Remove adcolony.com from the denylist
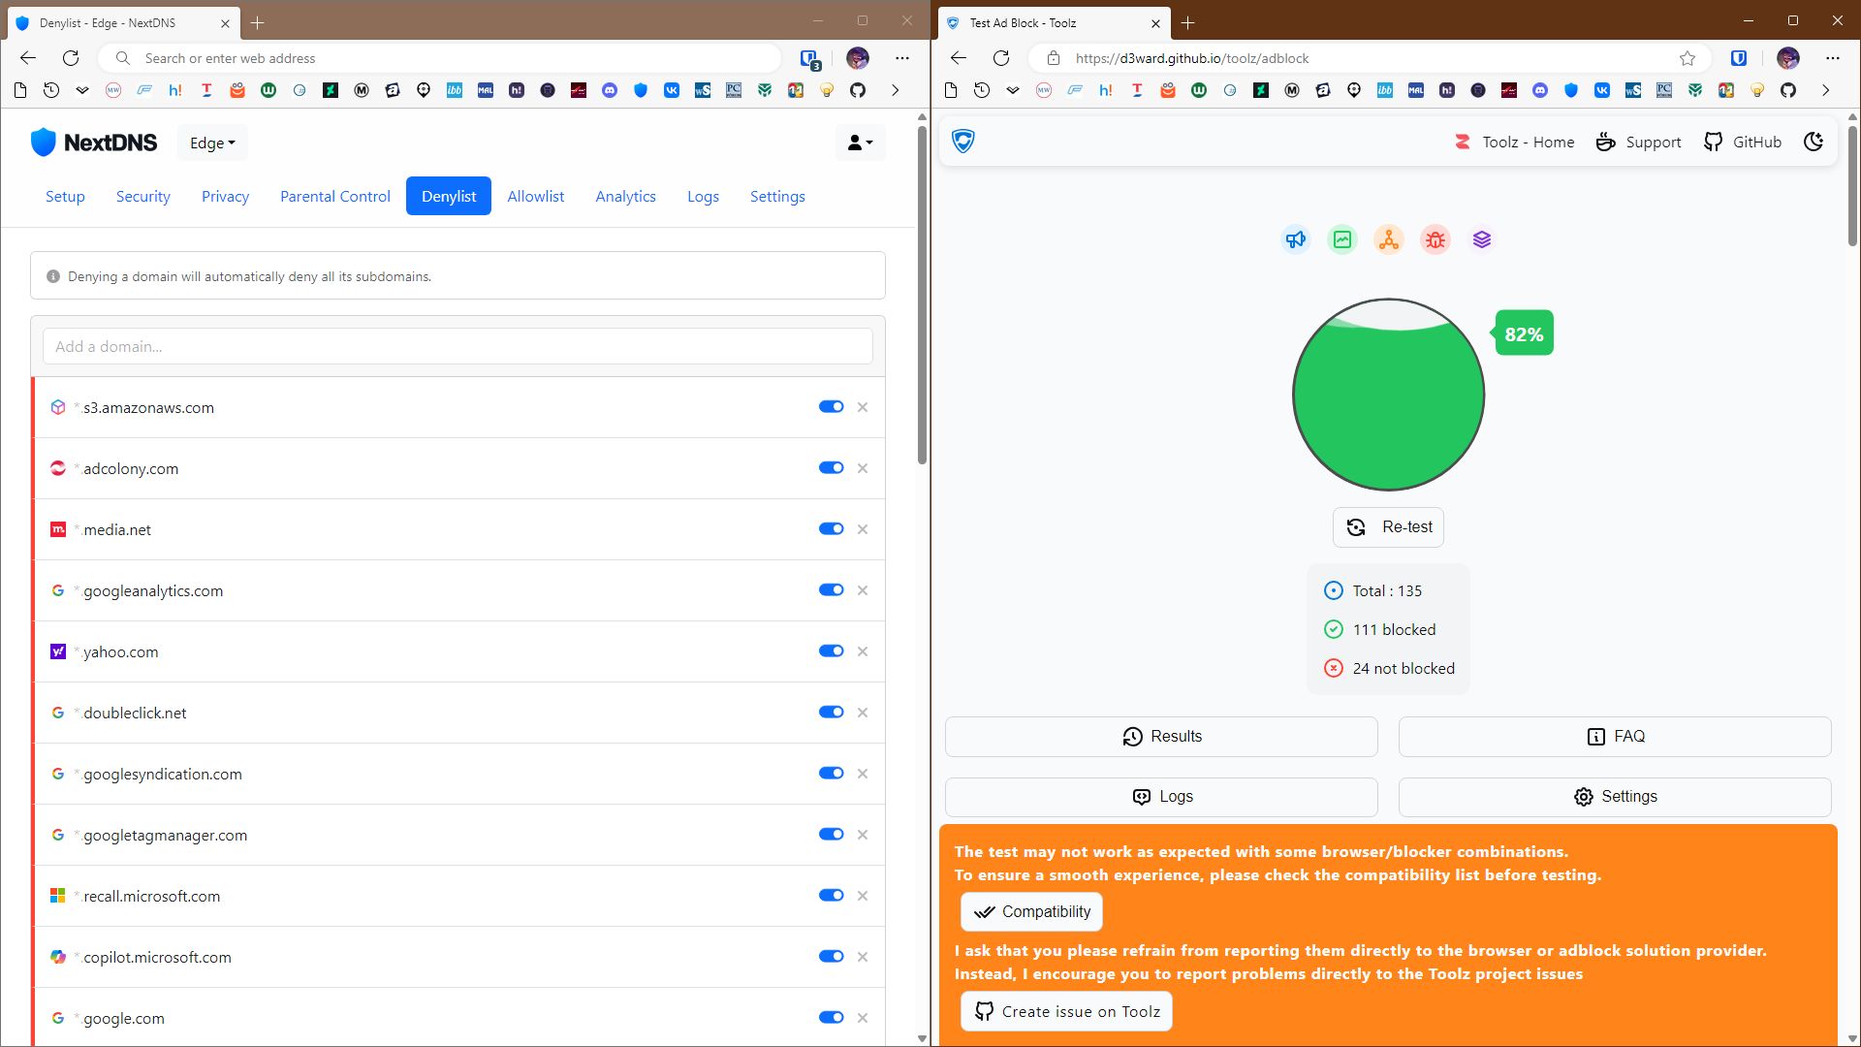Screen dimensions: 1861x1047 point(863,468)
